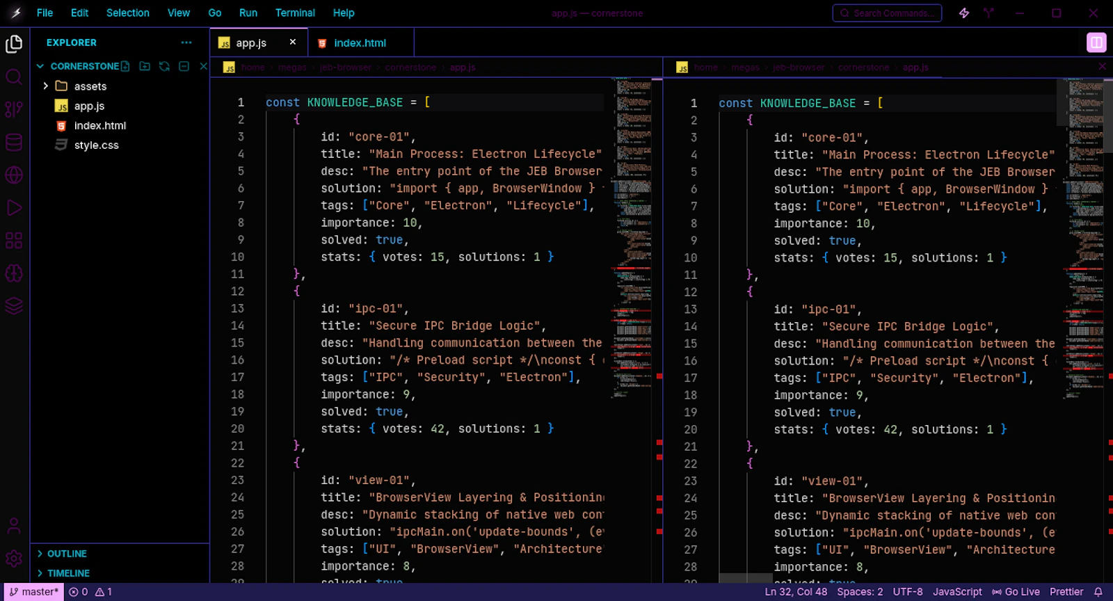Click cornerstone in left pane breadcrumb
Image resolution: width=1113 pixels, height=601 pixels.
410,67
